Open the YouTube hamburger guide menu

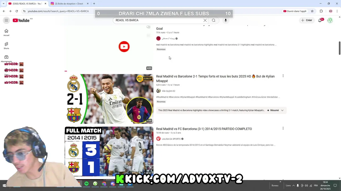pyautogui.click(x=6, y=20)
